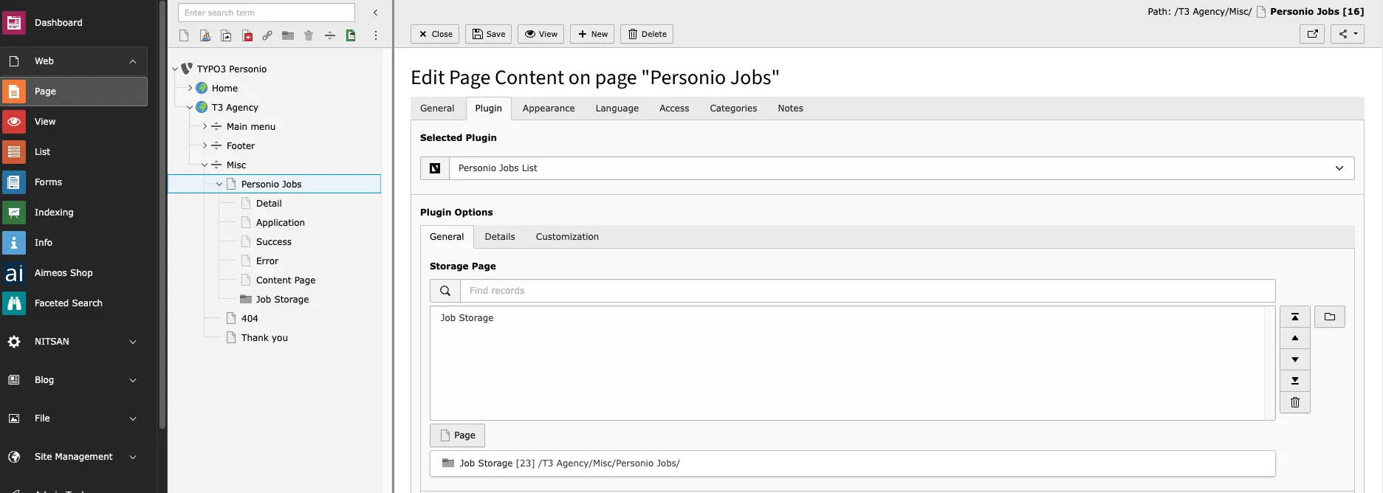Focus the Find records field
Screen dimensions: 1383x493
[x=868, y=291]
